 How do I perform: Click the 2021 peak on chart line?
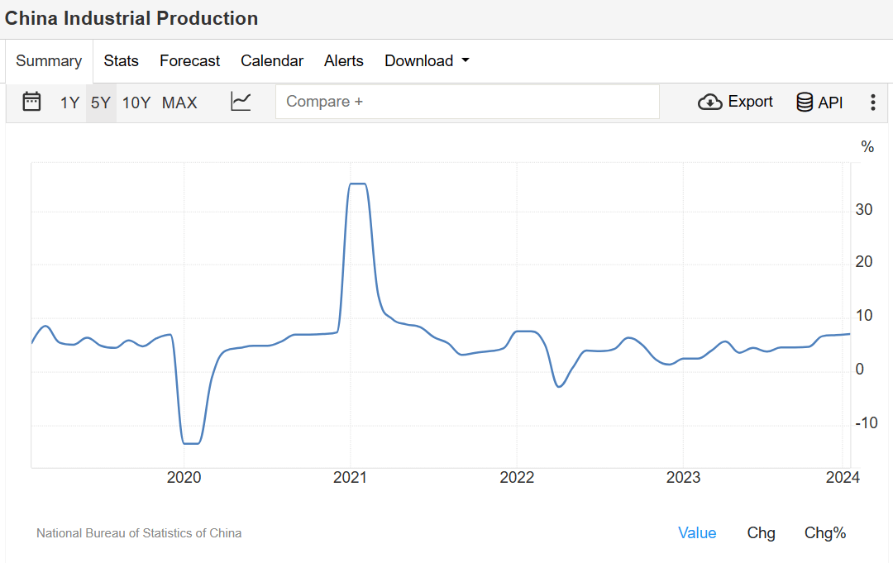tap(357, 184)
